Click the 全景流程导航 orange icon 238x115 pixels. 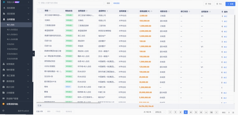4,104
